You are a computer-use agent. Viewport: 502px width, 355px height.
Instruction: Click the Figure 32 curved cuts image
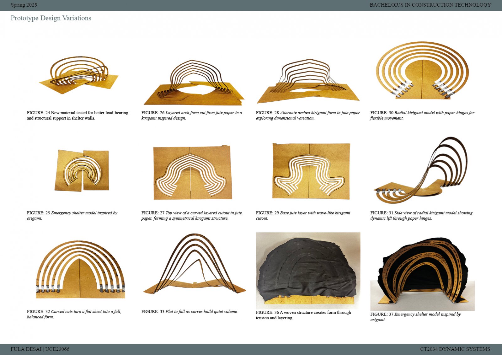tap(81, 269)
